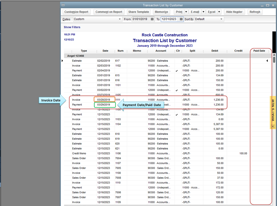The height and width of the screenshot is (206, 277).
Task: Hide the report header
Action: (x=234, y=12)
